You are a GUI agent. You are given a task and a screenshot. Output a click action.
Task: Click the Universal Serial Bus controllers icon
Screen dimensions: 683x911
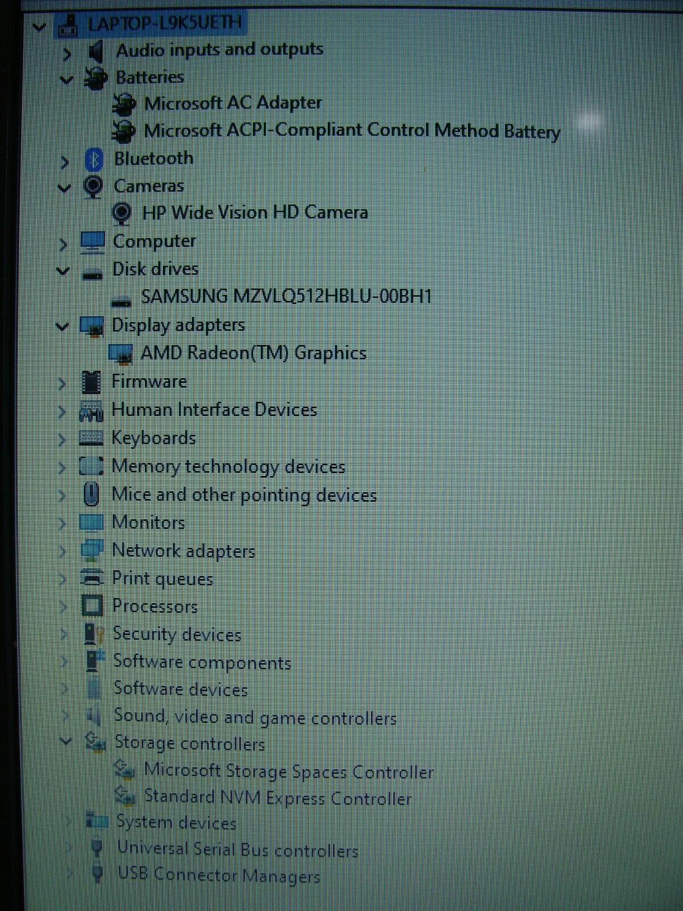[97, 850]
